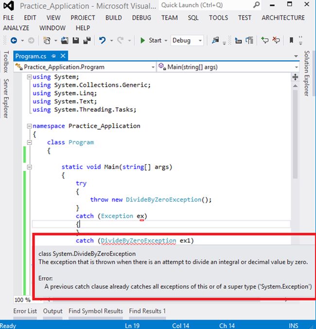
Task: Open the EDIT menu
Action: (30, 18)
